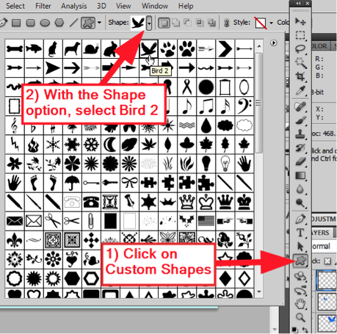Image resolution: width=337 pixels, height=334 pixels.
Task: Select the Type tool
Action: pos(300,233)
